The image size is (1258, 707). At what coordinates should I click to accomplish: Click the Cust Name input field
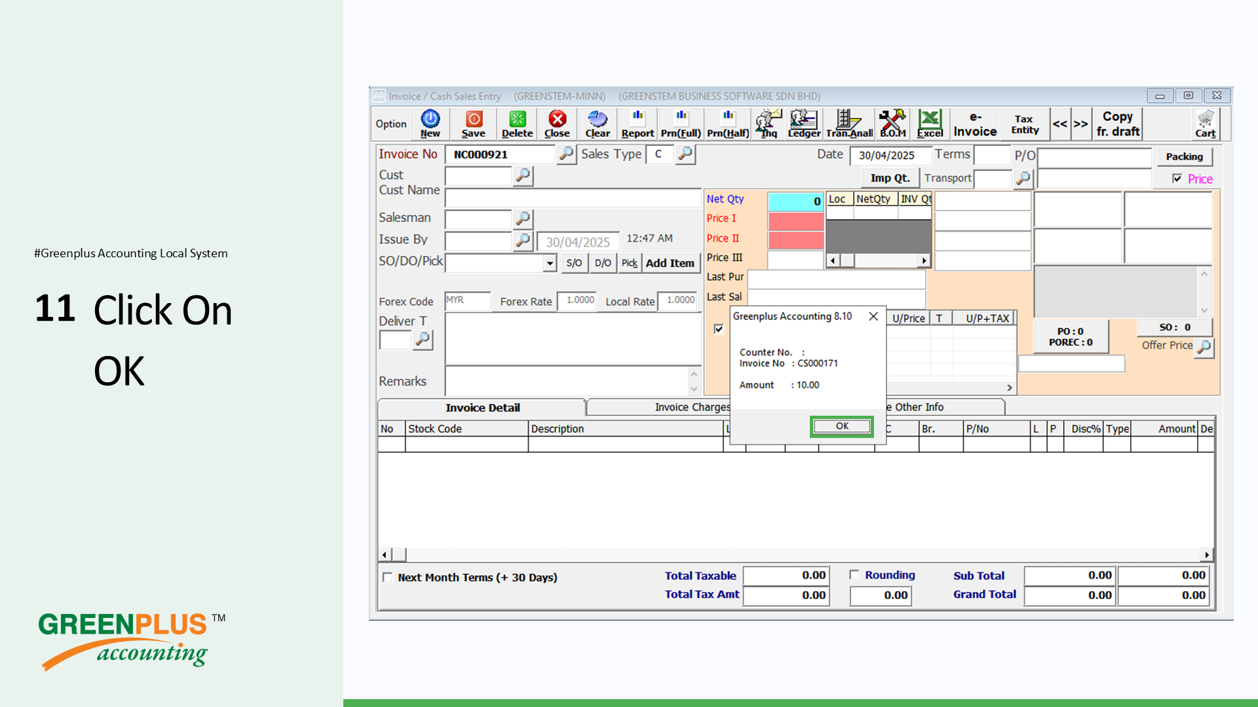click(573, 198)
